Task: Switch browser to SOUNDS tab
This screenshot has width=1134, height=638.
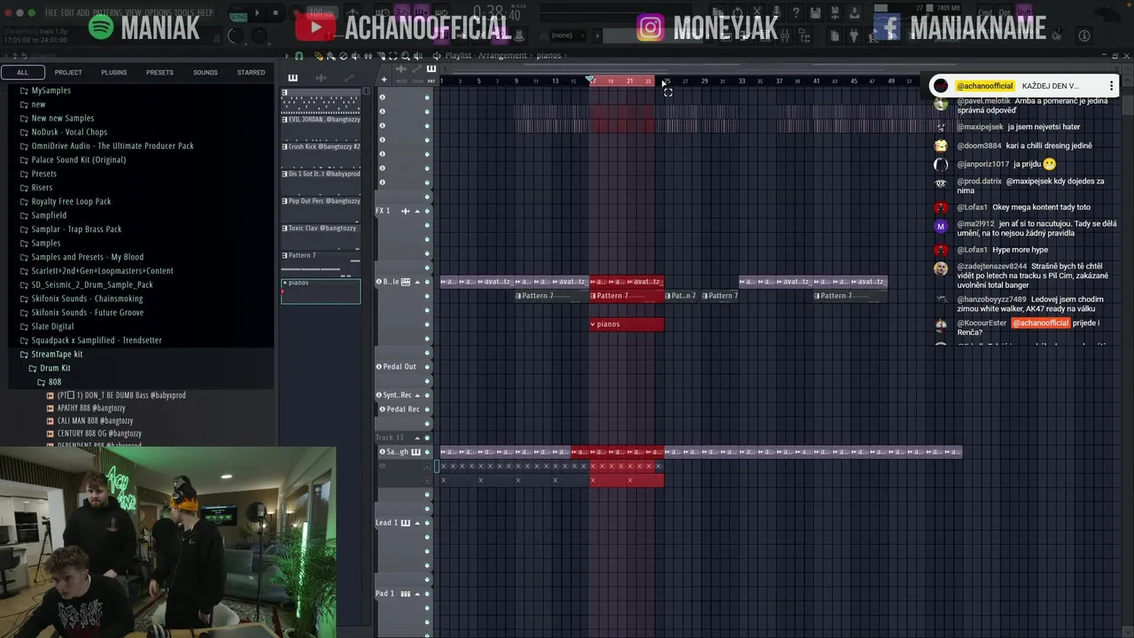Action: pyautogui.click(x=206, y=73)
